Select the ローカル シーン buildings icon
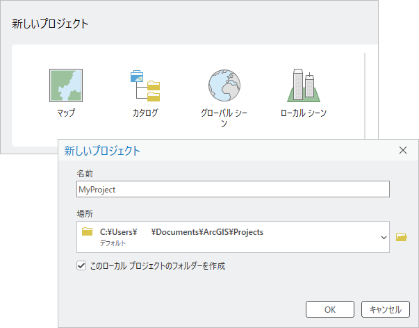The height and width of the screenshot is (328, 419). 303,85
